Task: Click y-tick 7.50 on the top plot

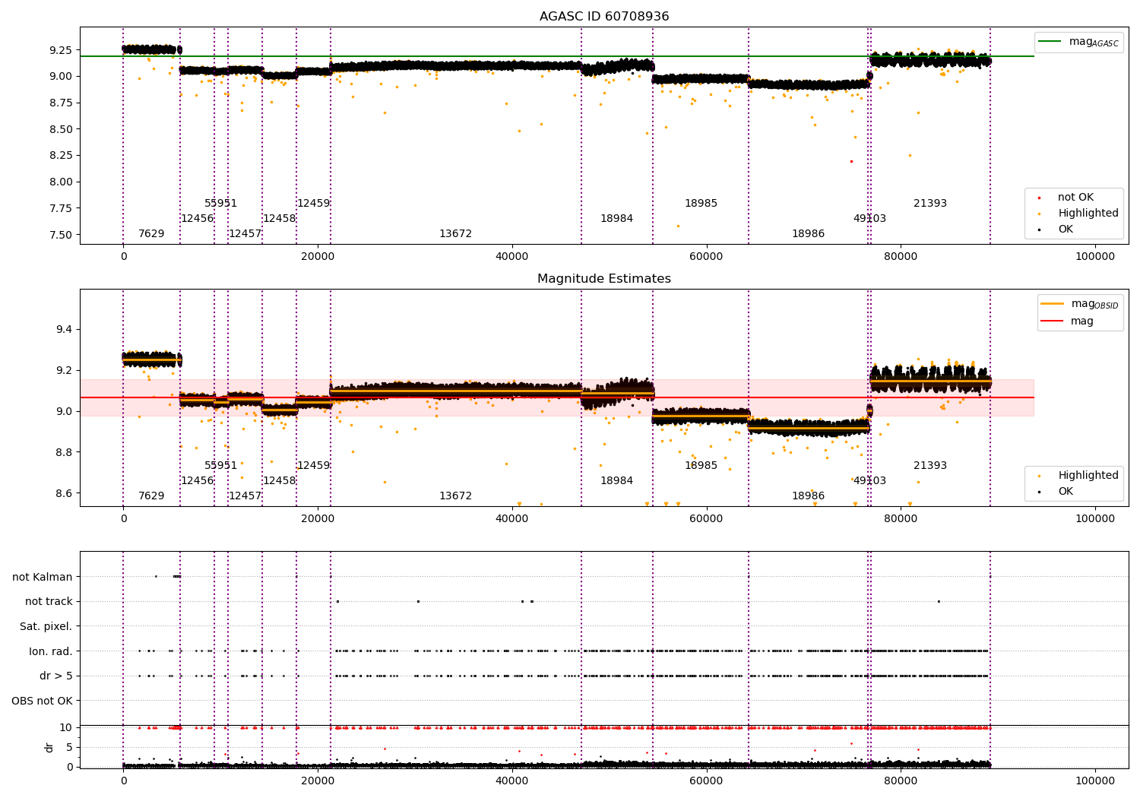Action: click(x=62, y=235)
